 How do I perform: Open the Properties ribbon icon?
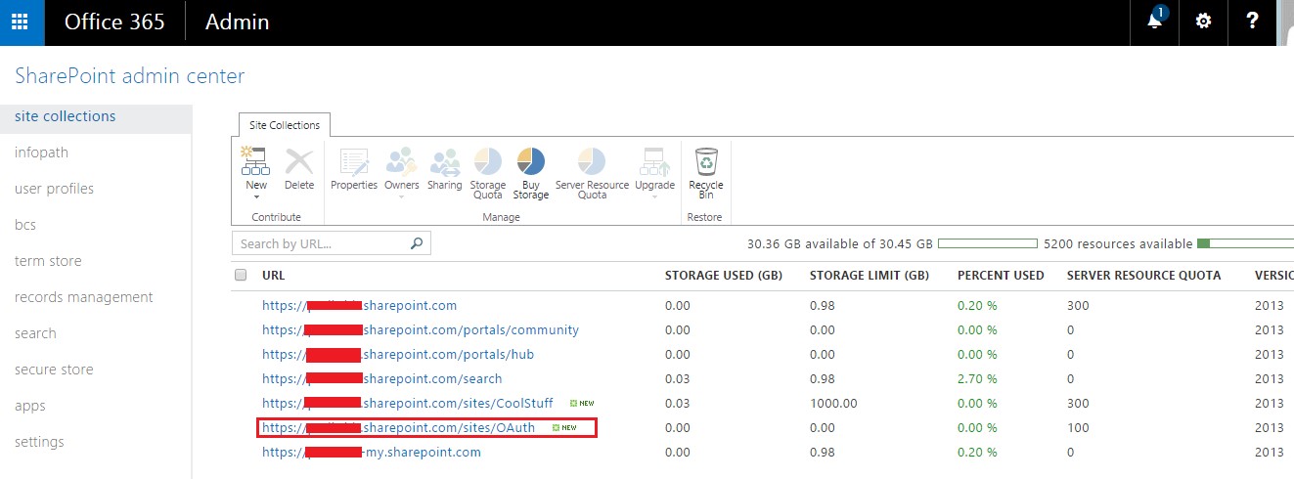point(354,161)
